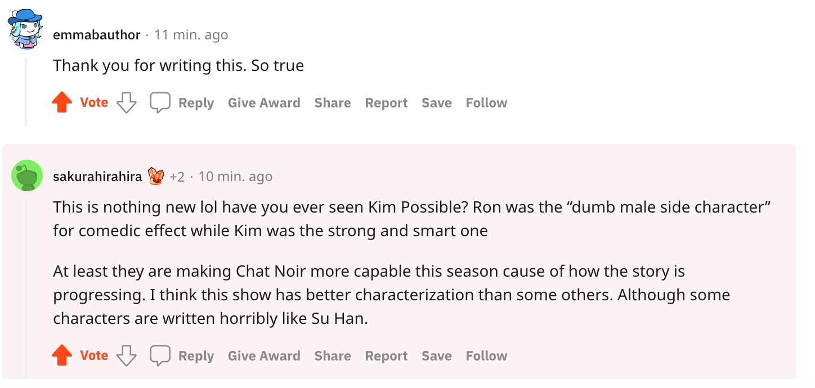Image resolution: width=815 pixels, height=388 pixels.
Task: Report emmabauthor's comment
Action: tap(386, 103)
